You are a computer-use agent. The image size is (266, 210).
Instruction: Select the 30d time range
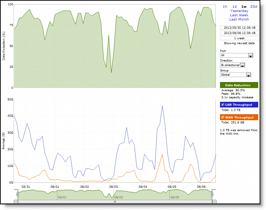tap(254, 6)
